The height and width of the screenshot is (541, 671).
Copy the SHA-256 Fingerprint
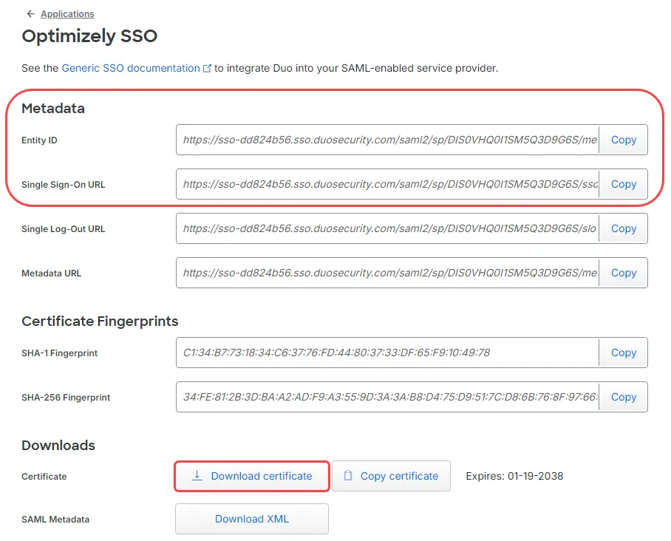point(623,397)
